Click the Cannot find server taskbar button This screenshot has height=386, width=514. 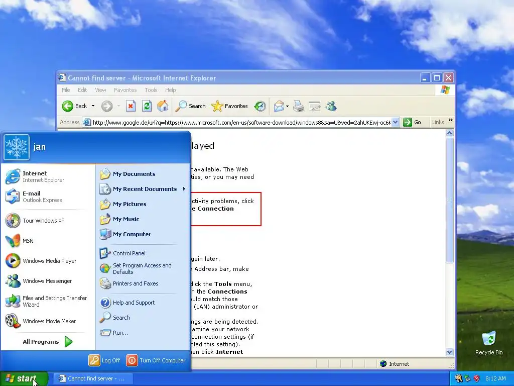pyautogui.click(x=93, y=378)
